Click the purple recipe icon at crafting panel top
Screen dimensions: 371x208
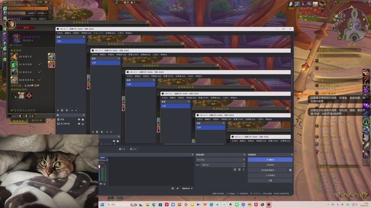click(x=16, y=38)
